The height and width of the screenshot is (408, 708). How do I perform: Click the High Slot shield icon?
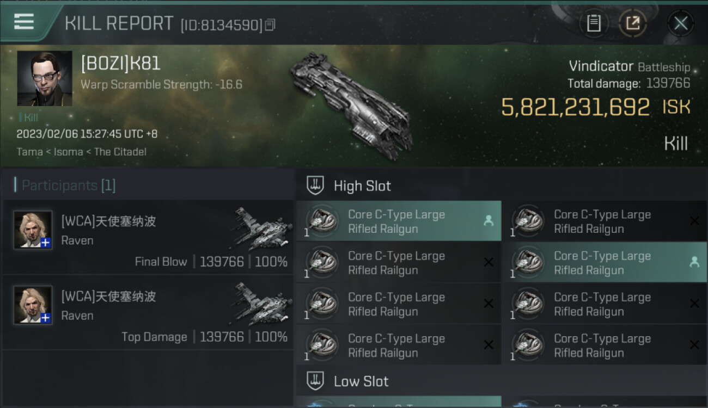click(315, 186)
